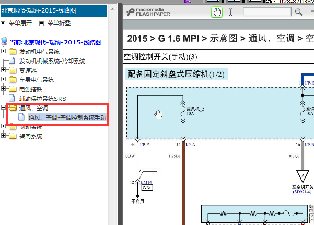Click folder icon of 变速器

(x=13, y=70)
